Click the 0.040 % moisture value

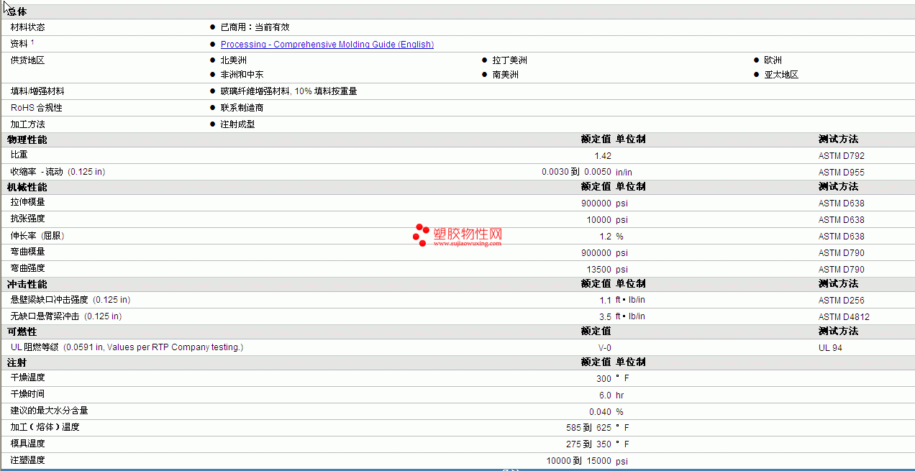606,412
